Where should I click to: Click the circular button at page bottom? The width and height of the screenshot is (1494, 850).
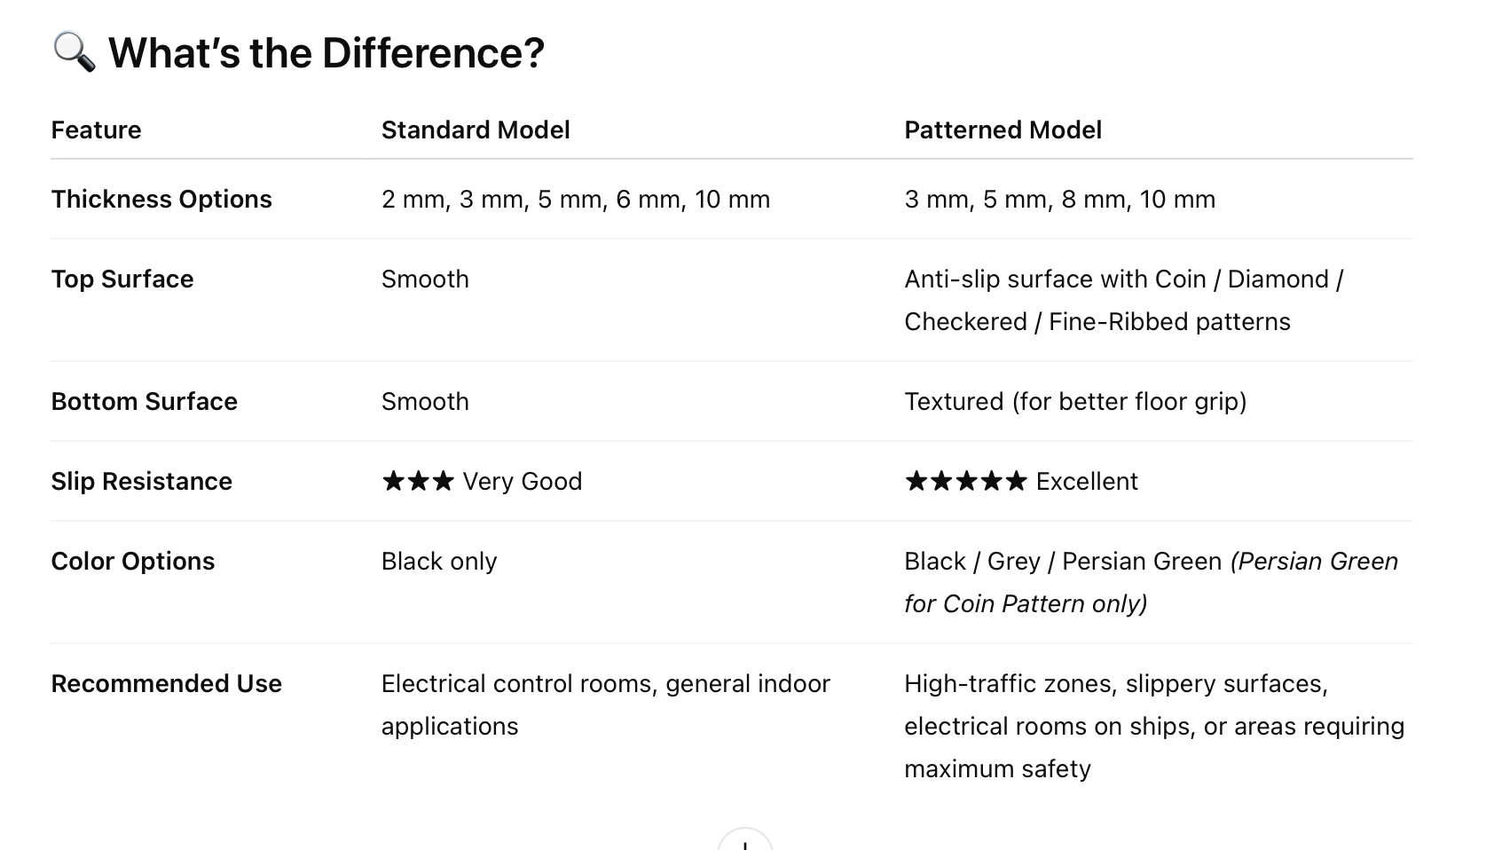(x=745, y=839)
